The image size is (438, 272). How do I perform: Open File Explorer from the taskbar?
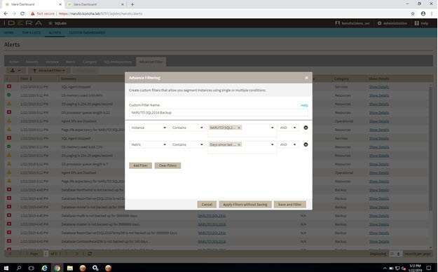(x=70, y=268)
